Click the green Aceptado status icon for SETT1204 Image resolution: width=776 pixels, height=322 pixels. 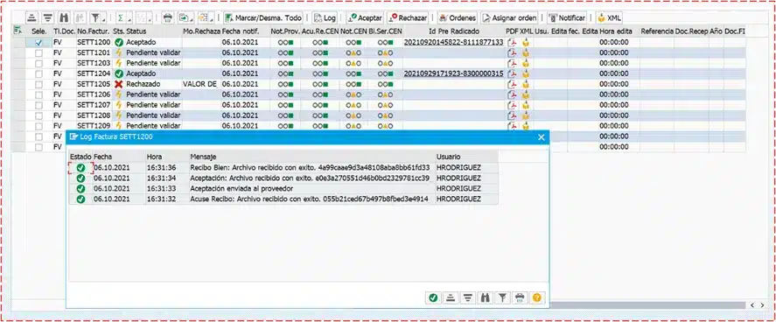click(118, 73)
